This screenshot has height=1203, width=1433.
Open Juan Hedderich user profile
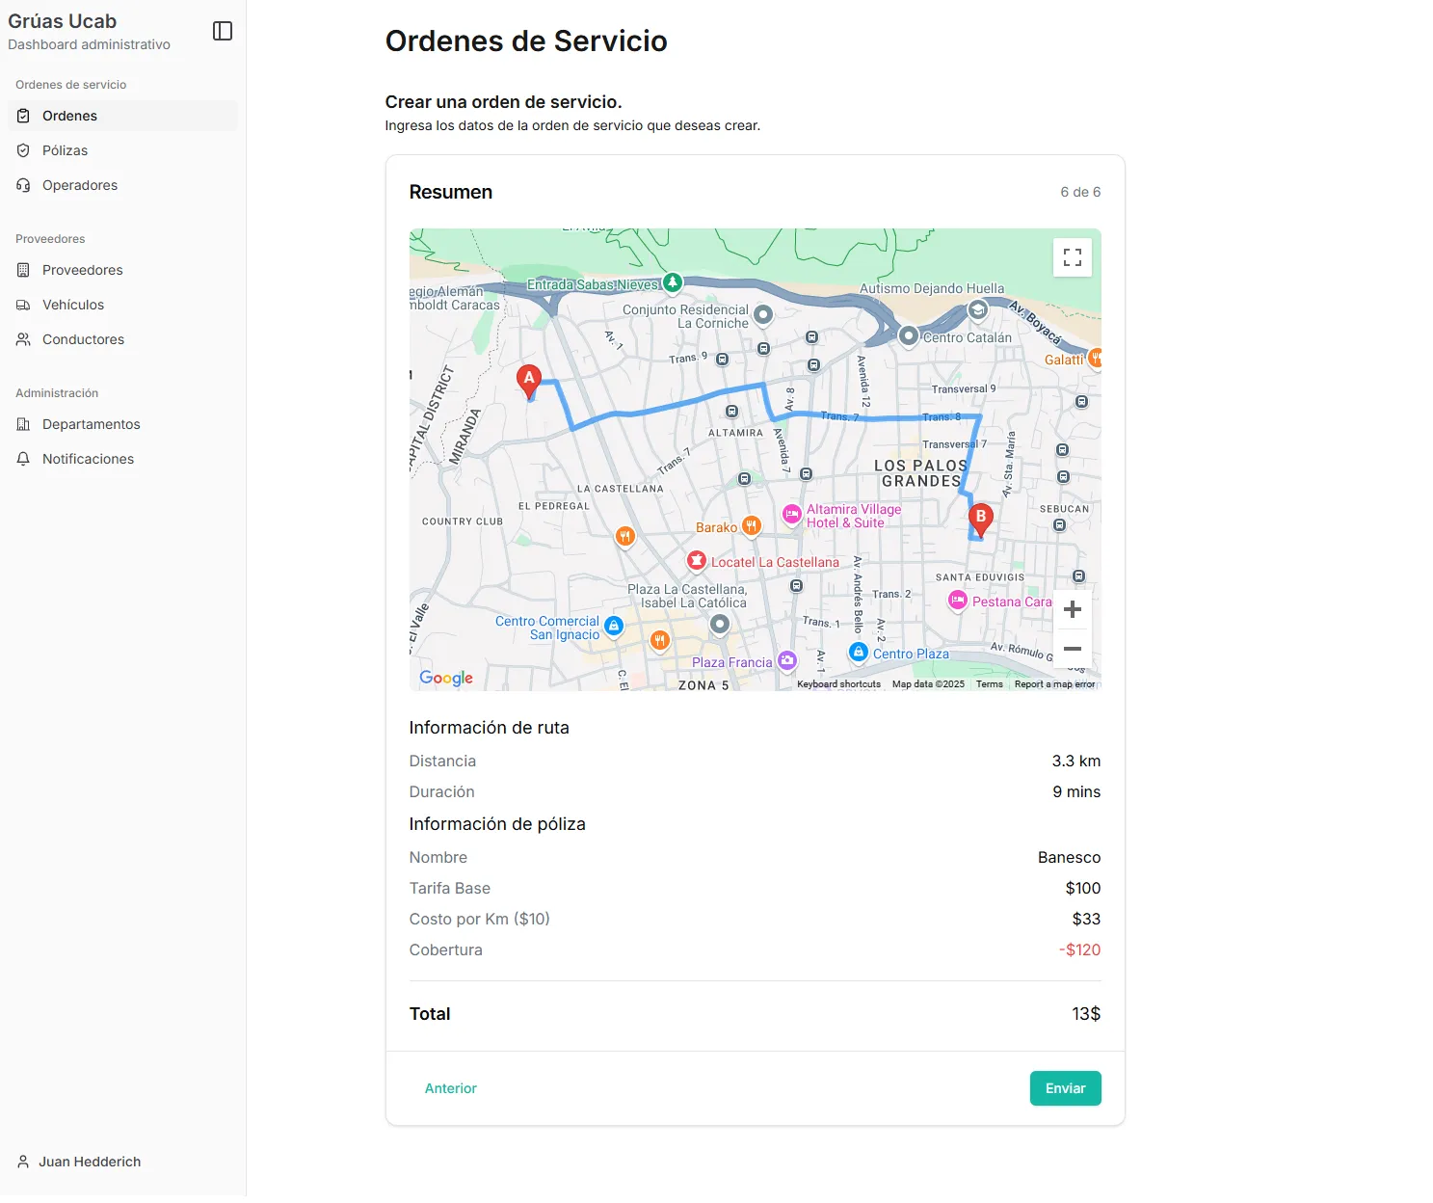click(x=89, y=1162)
